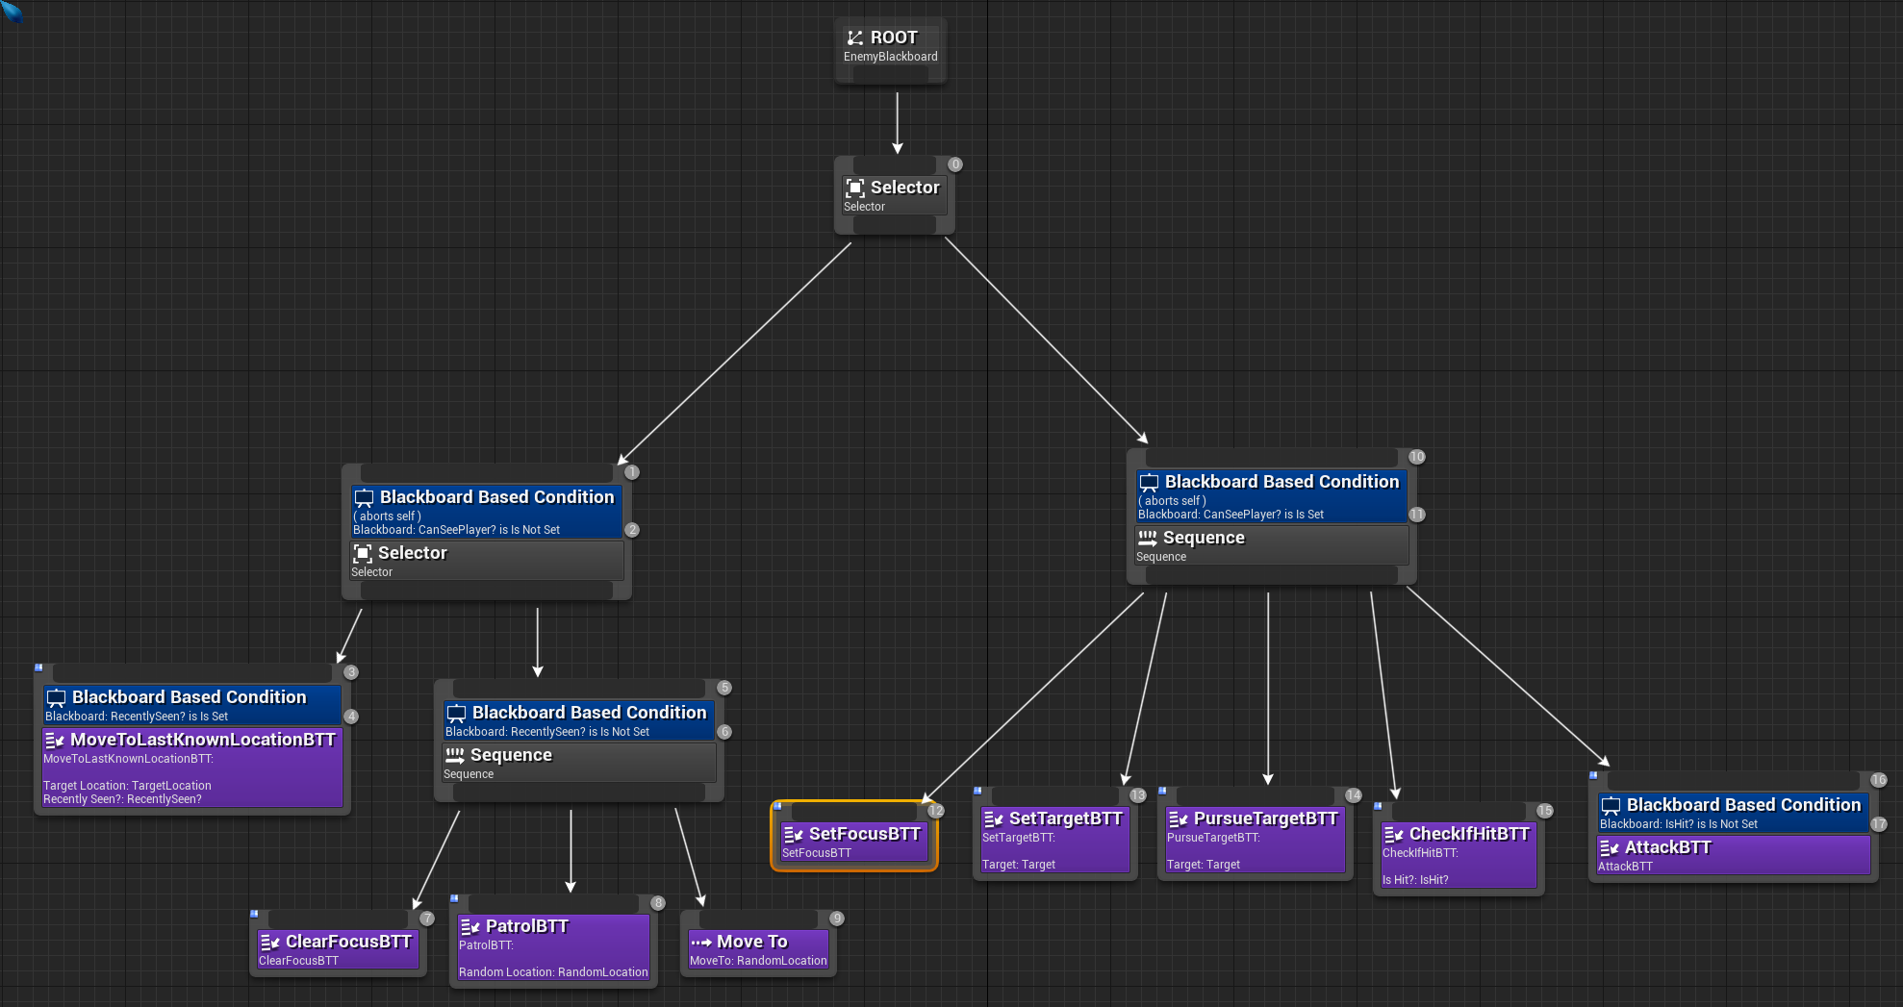Image resolution: width=1903 pixels, height=1007 pixels.
Task: Select the ClearFocusBTT task node
Action: click(338, 949)
